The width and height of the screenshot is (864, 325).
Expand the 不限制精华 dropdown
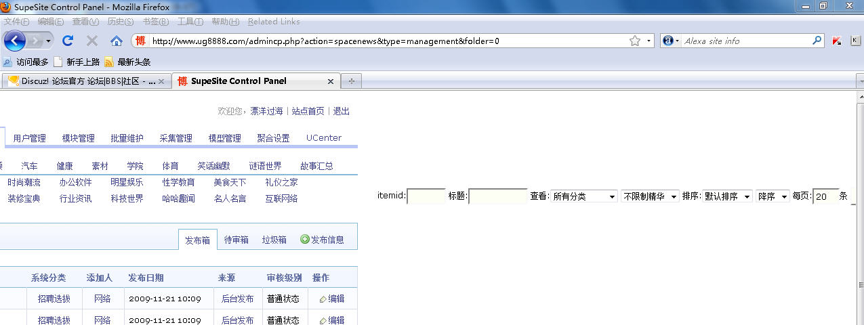[x=651, y=196]
